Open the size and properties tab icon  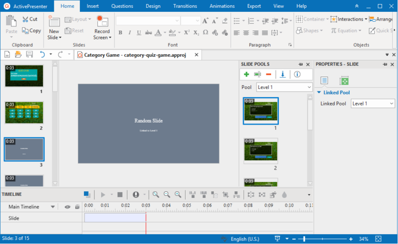344,81
